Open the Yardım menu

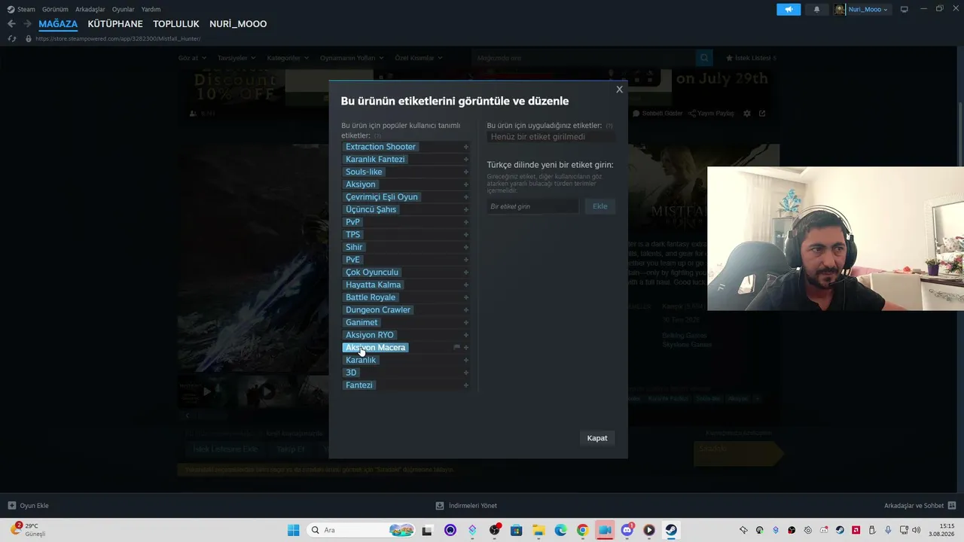coord(151,9)
